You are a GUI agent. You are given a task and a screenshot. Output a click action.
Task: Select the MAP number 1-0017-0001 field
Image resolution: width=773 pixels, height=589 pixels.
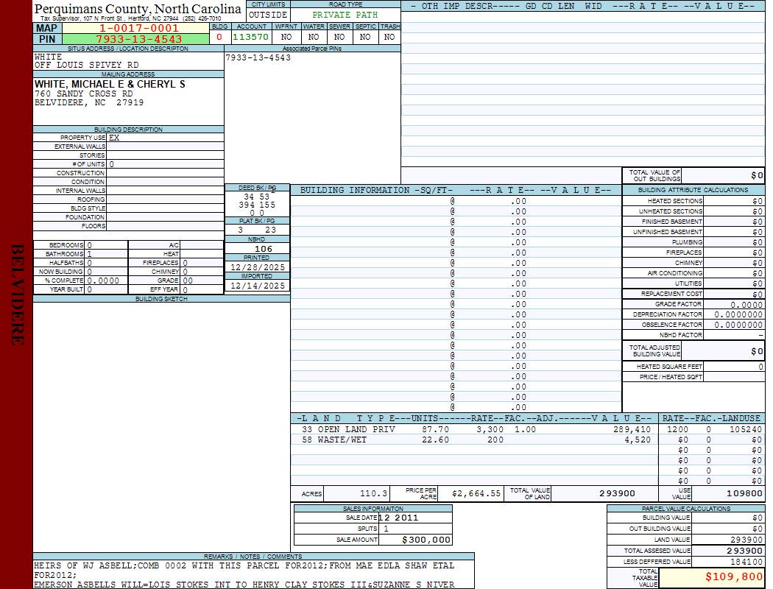[x=138, y=28]
